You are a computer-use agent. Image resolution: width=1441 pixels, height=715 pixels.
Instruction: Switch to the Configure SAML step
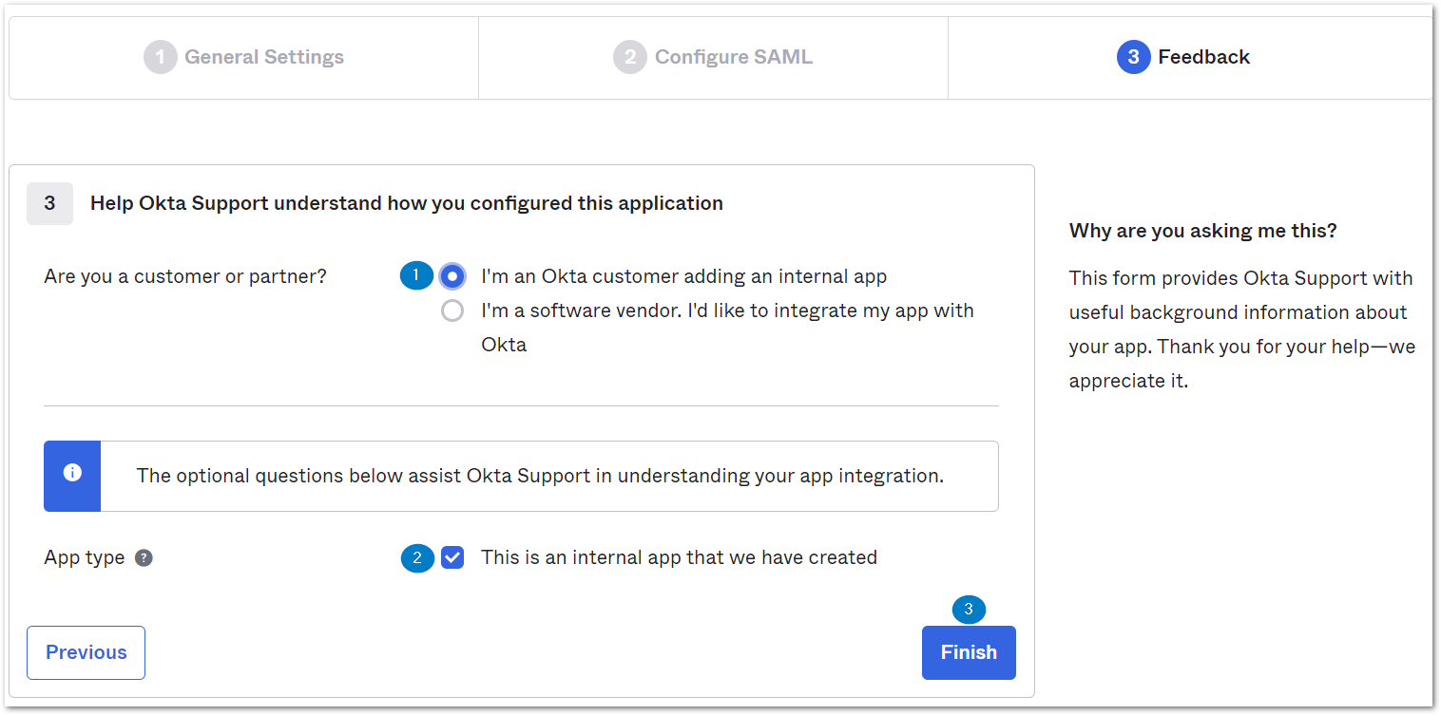713,57
